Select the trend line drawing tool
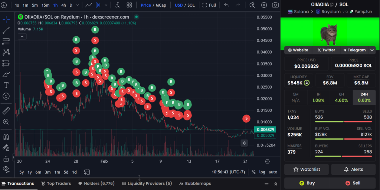 pyautogui.click(x=6, y=30)
